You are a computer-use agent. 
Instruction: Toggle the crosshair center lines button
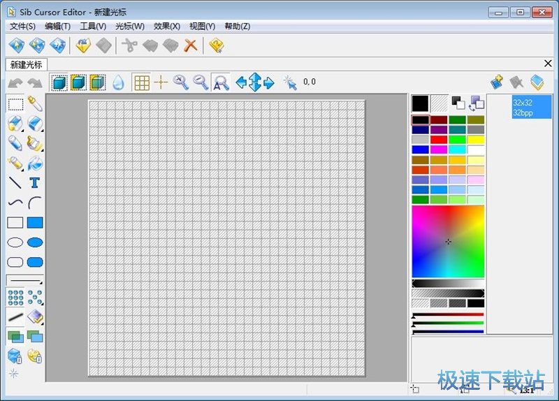161,82
